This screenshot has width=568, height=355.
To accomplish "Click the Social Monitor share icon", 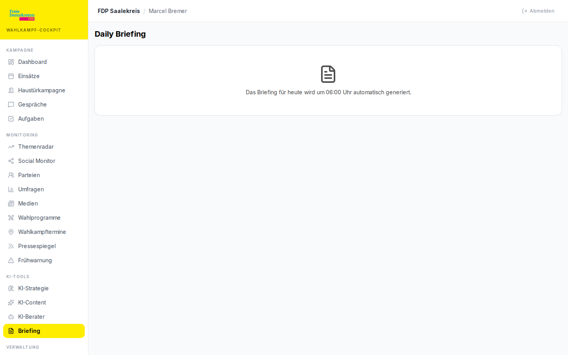I will [x=11, y=161].
